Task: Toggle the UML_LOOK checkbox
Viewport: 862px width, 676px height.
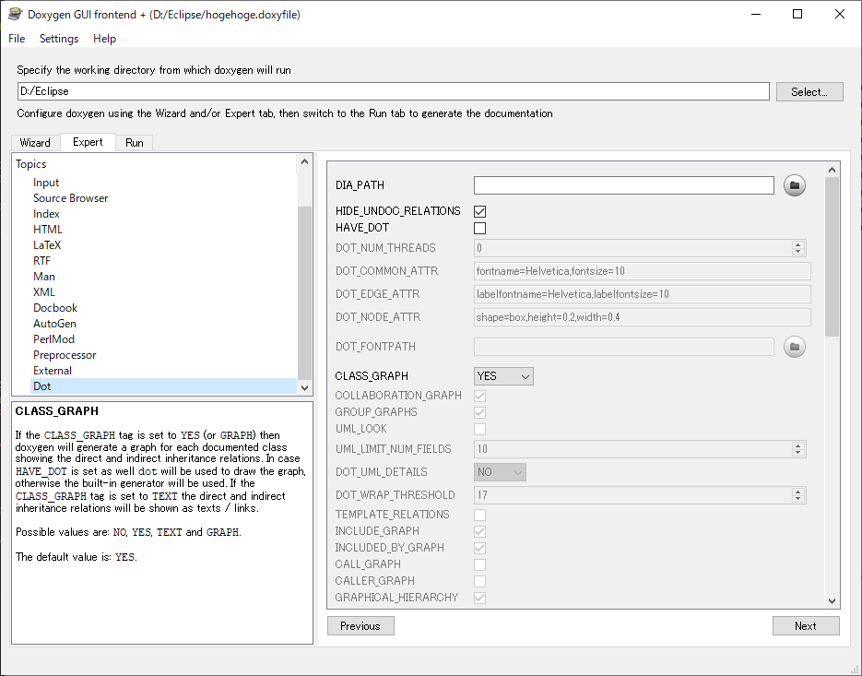Action: click(x=480, y=429)
